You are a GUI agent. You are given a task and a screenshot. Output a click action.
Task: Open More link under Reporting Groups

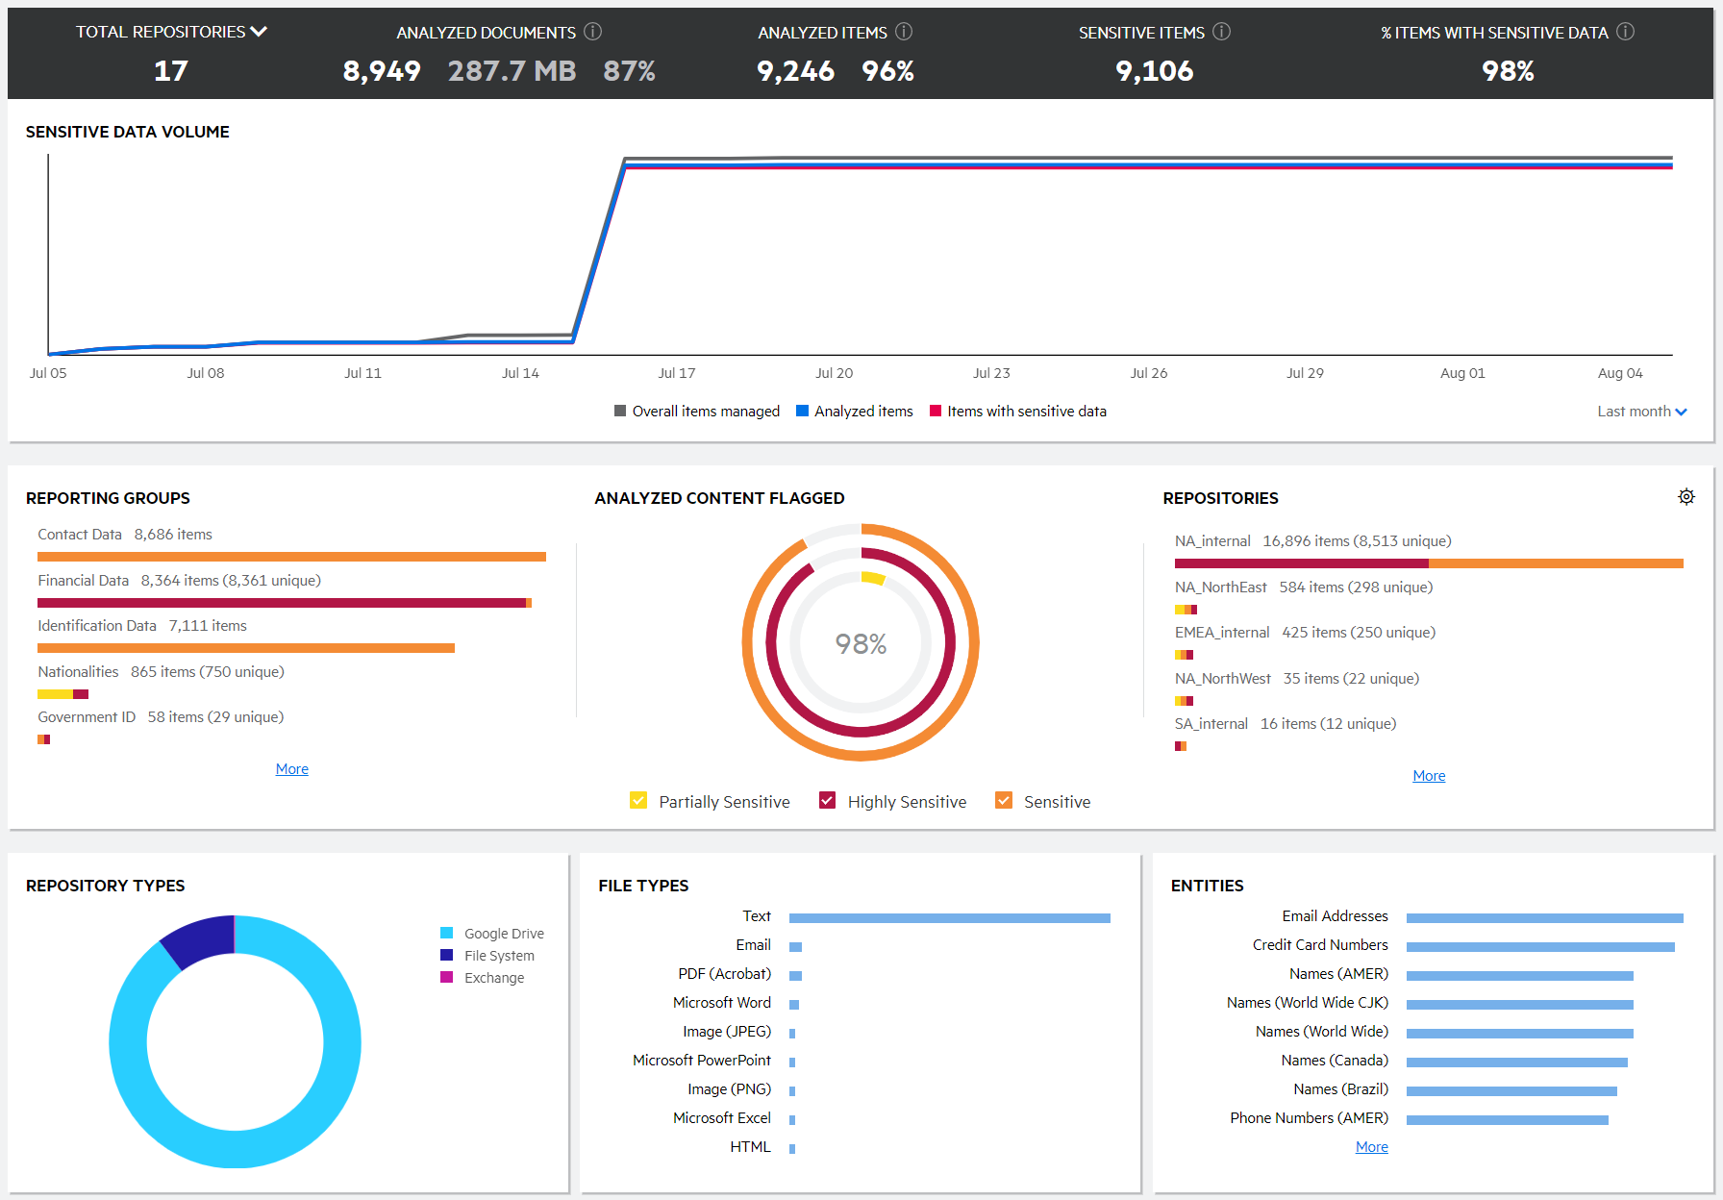click(291, 769)
